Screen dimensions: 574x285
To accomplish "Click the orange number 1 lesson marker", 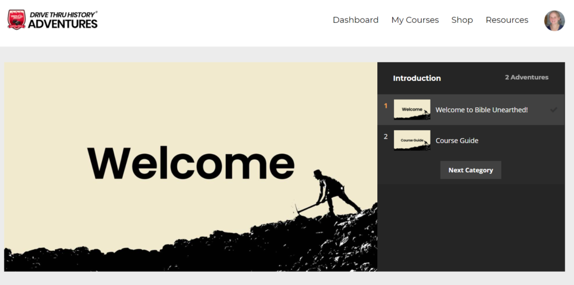I will click(x=386, y=106).
